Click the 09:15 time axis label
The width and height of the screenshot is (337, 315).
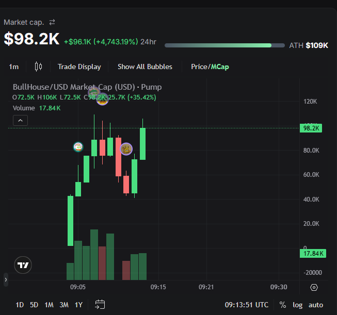pyautogui.click(x=158, y=287)
